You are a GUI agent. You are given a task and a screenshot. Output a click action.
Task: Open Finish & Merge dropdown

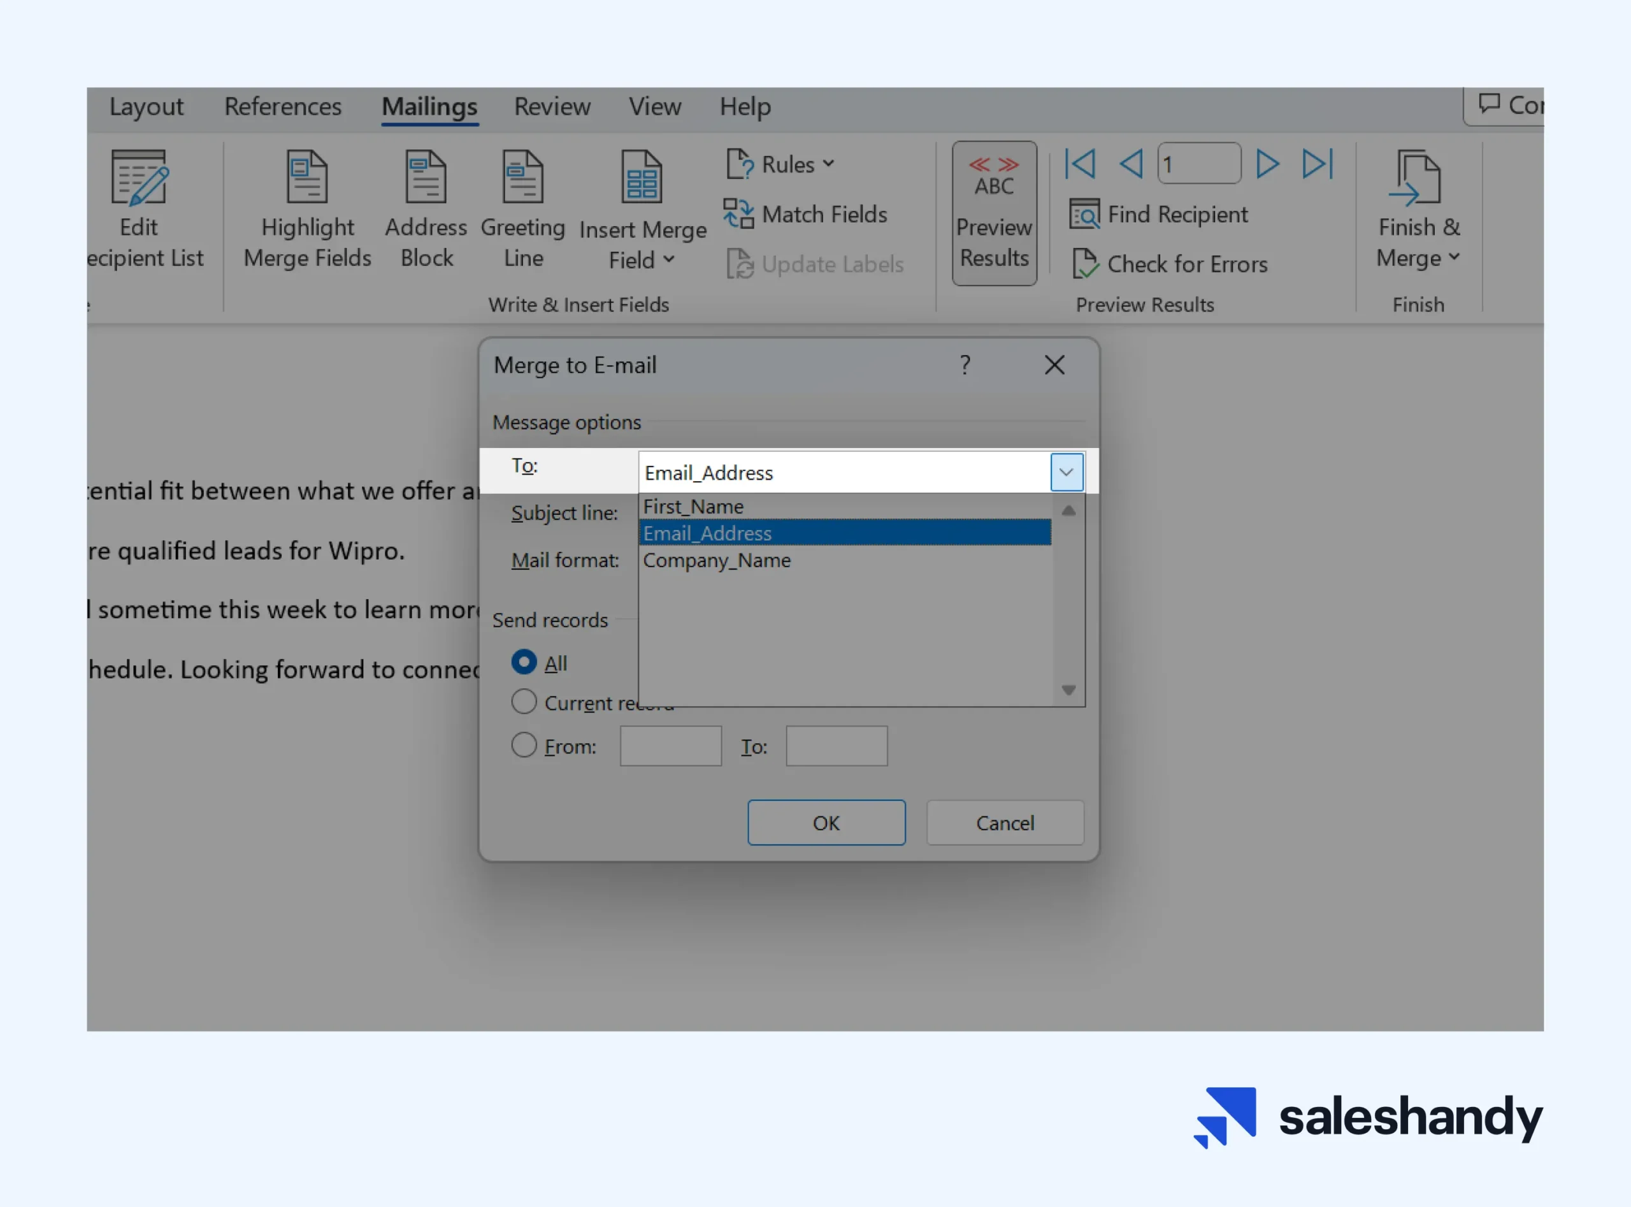(1418, 210)
